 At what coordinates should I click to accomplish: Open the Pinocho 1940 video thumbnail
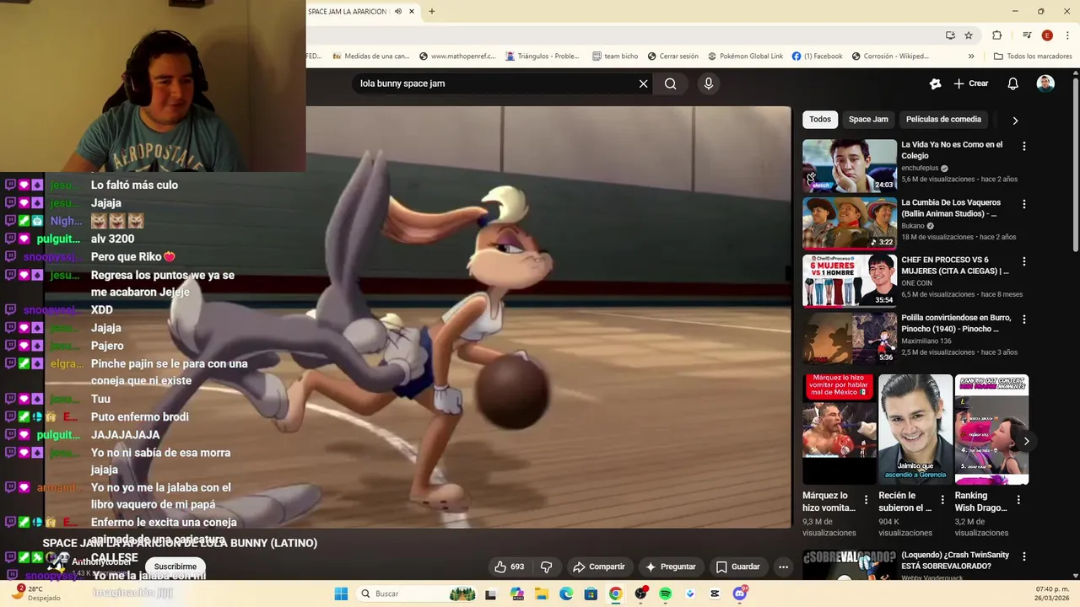pos(850,338)
